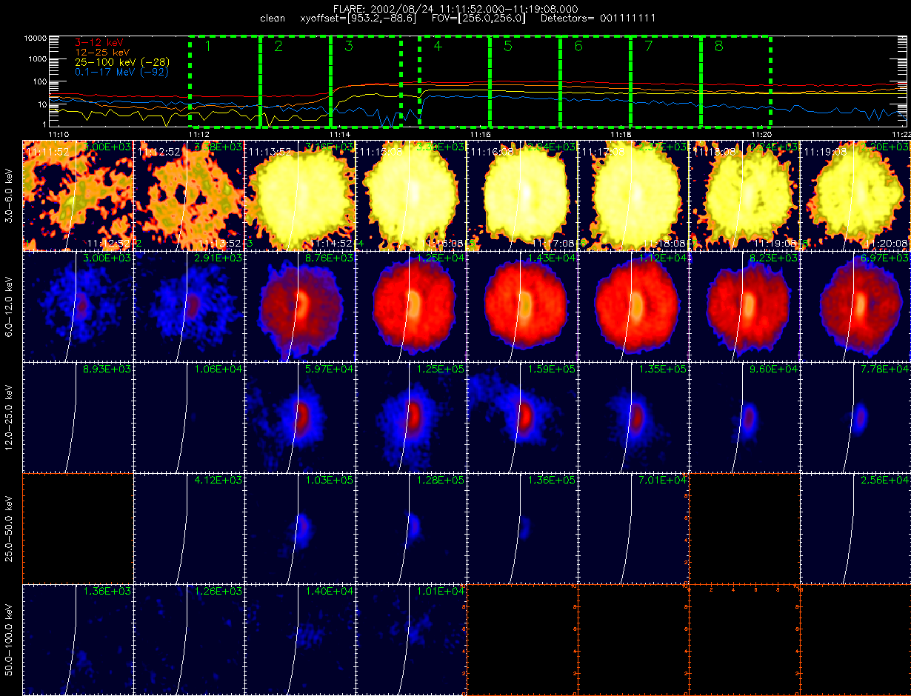Open the 25.0-50.0 keV panel labeled 7.01E+04
This screenshot has height=696, width=911.
click(634, 528)
